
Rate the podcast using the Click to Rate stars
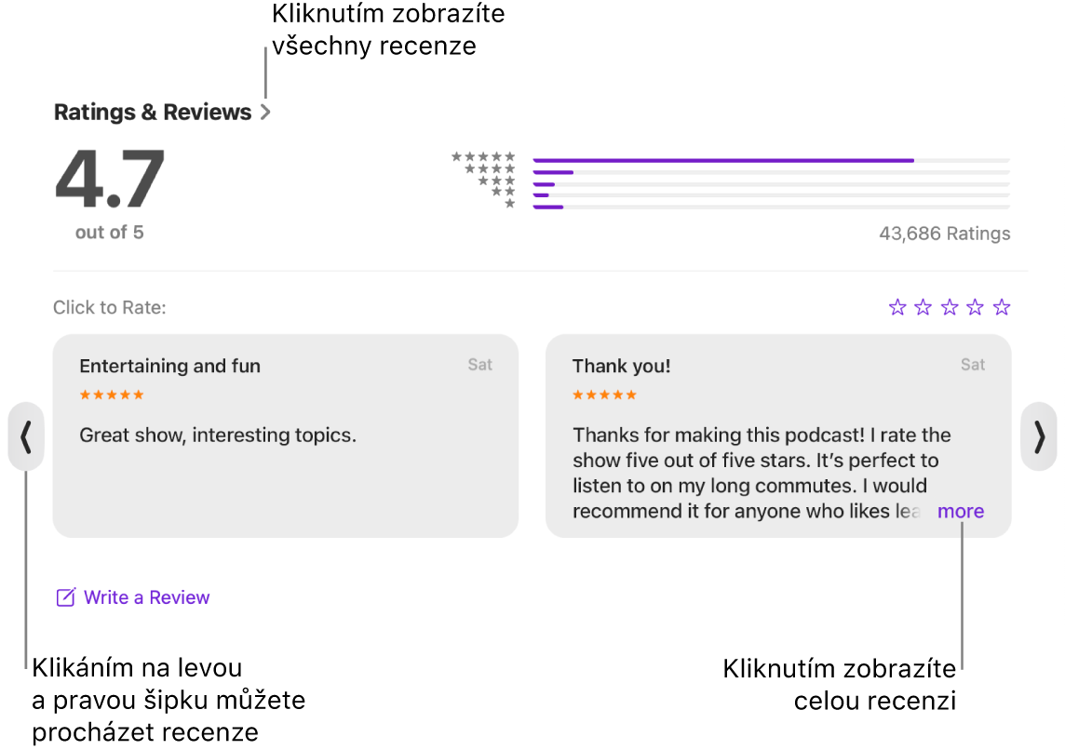click(x=949, y=306)
